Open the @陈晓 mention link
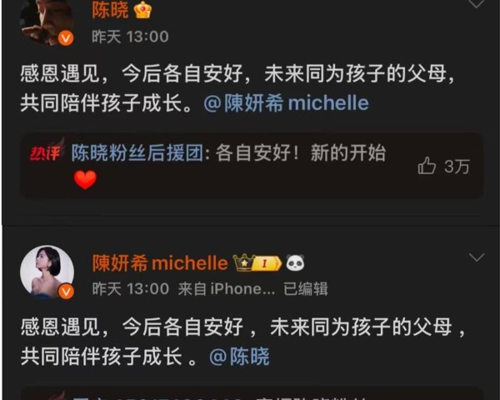The height and width of the screenshot is (400, 500). 239,357
